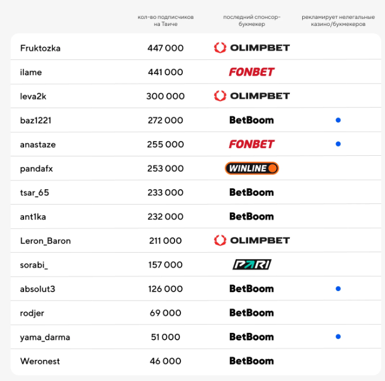
Task: Click the OLIMPBET logo in the leva2k row
Action: tap(252, 96)
